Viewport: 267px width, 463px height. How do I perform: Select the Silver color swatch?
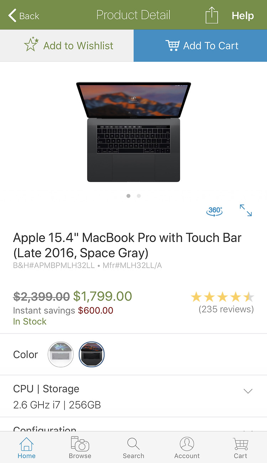point(61,354)
